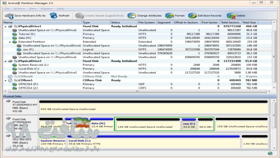Click the OFFICE14 (2:) partition icon
280x158 pixels.
coord(15,88)
